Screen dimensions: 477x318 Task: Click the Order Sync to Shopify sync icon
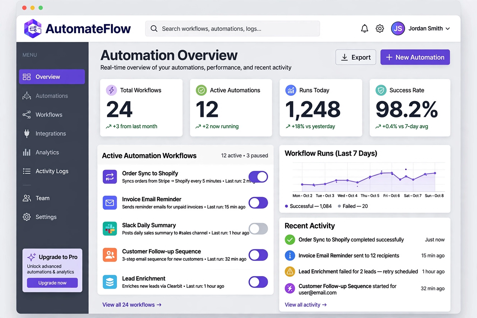(x=110, y=177)
